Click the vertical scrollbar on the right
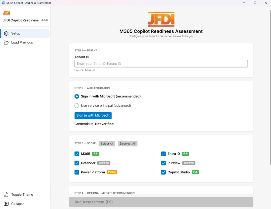 [270, 87]
